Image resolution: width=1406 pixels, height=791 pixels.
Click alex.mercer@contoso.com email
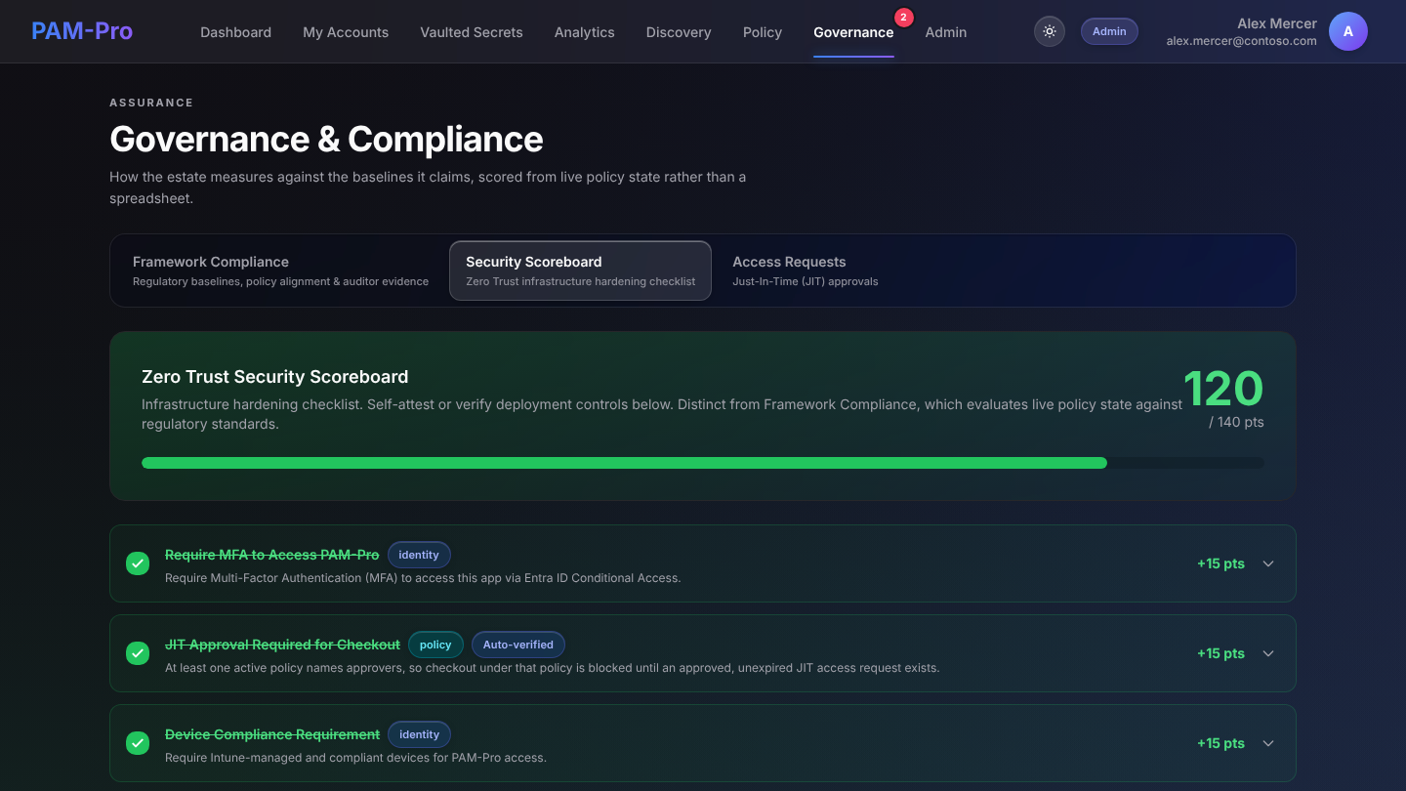1241,41
